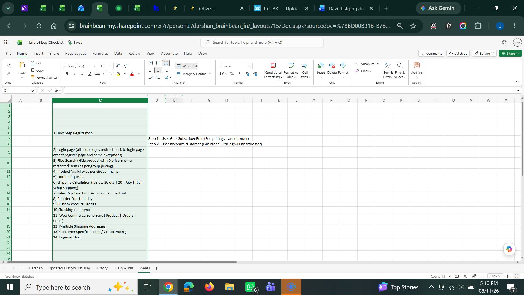524x295 pixels.
Task: Switch to the Daily Audit sheet tab
Action: point(124,268)
